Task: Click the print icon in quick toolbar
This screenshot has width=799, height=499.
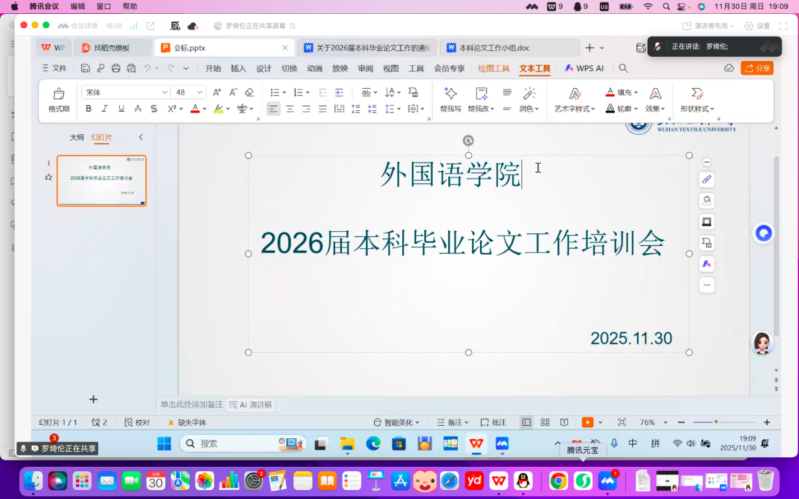Action: click(x=116, y=69)
